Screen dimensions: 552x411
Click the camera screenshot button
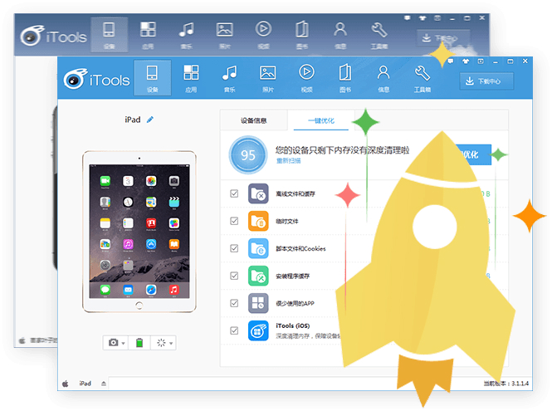114,343
